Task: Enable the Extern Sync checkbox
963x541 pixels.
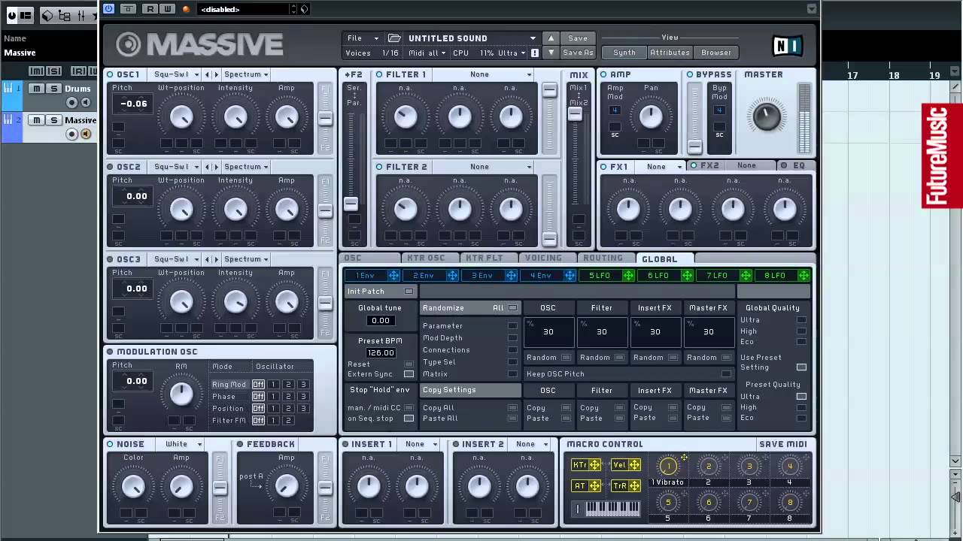Action: click(409, 374)
